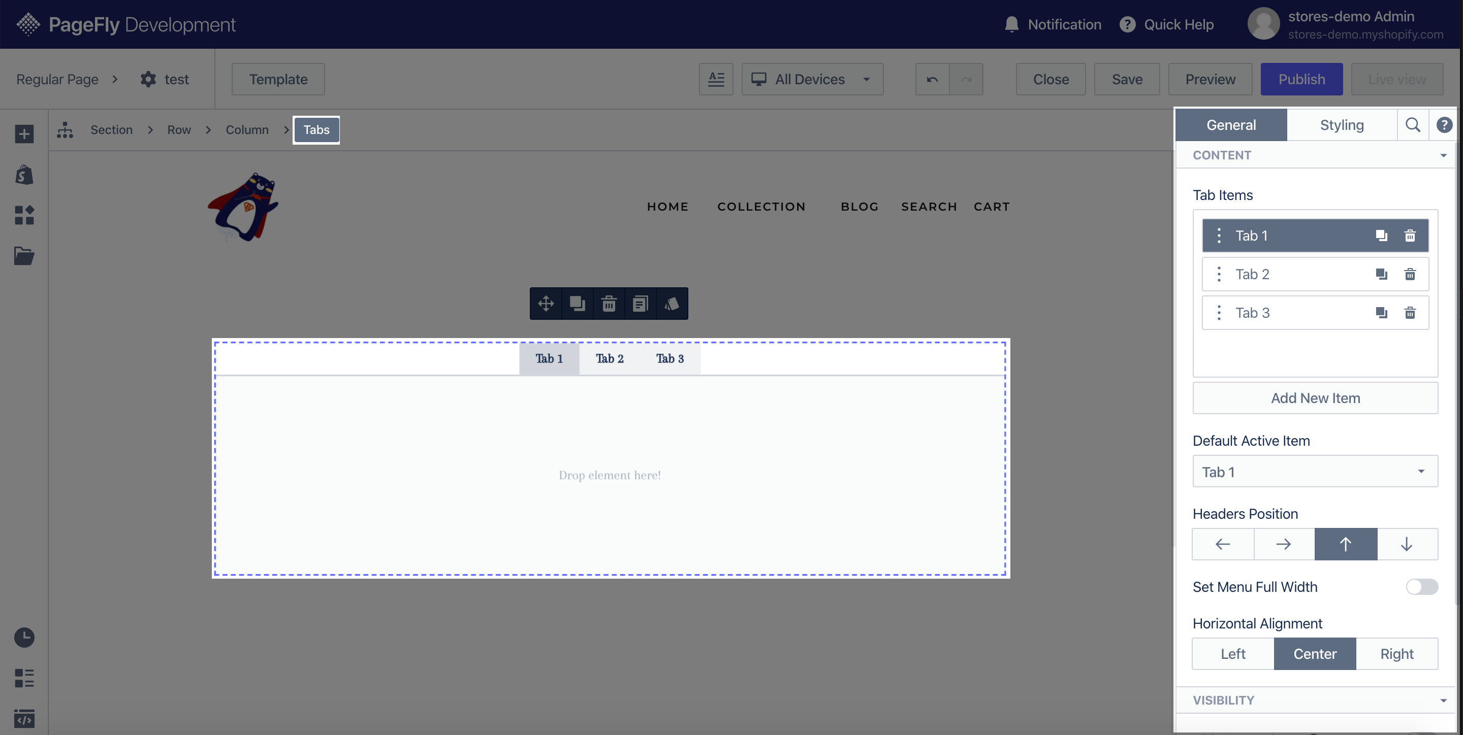Click the move handle on element toolbar
Viewport: 1463px width, 735px height.
pos(546,304)
